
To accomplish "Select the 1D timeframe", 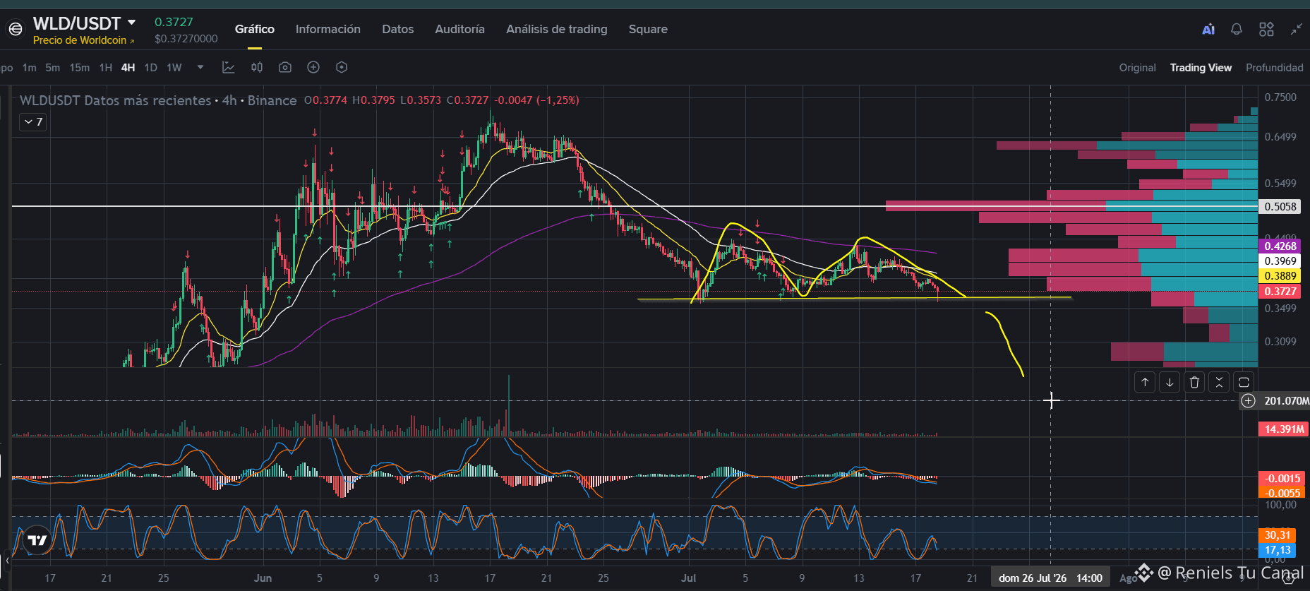I will point(150,68).
